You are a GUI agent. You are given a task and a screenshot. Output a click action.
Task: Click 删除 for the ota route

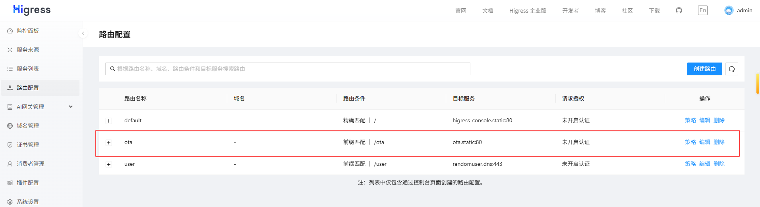(x=719, y=142)
